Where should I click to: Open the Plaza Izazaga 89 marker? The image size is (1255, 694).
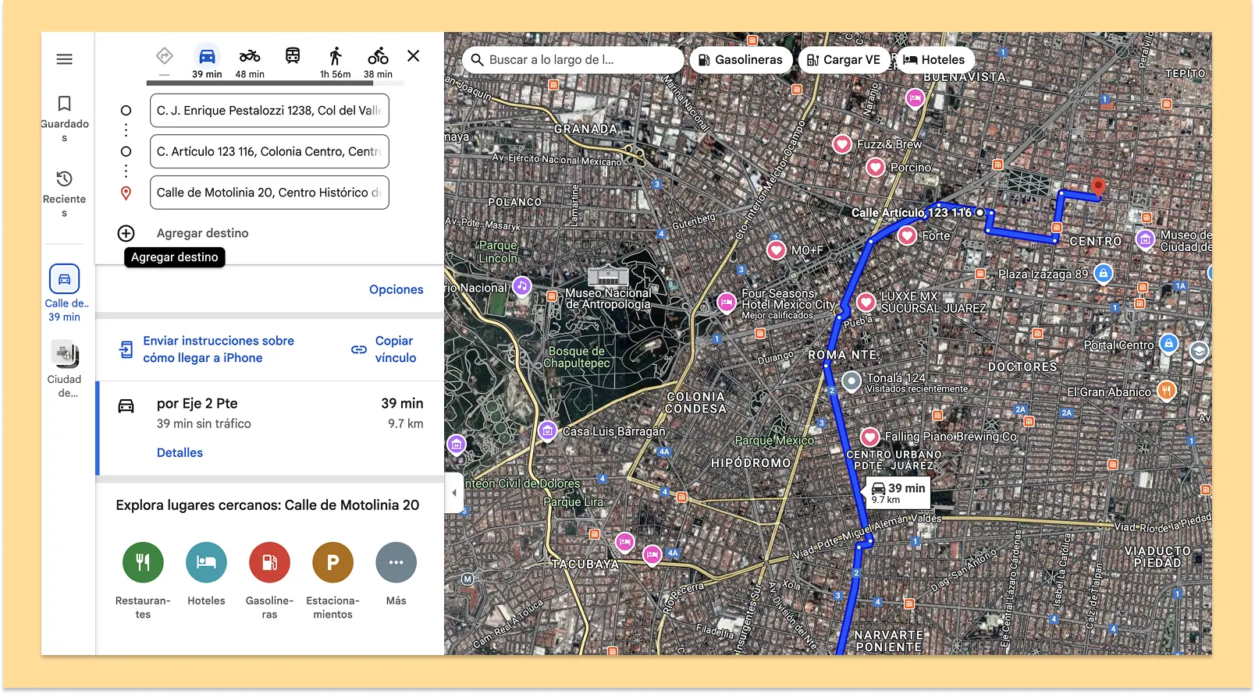[x=1103, y=273]
